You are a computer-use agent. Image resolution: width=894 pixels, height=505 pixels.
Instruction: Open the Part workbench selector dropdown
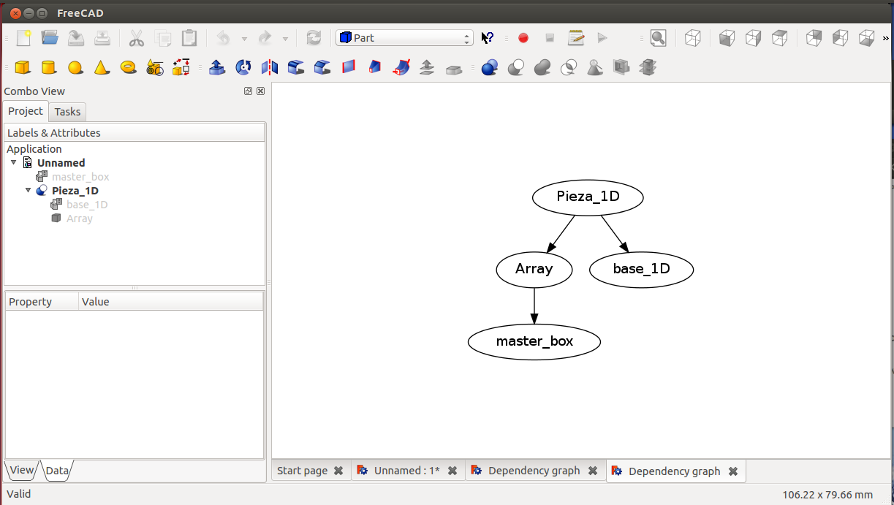(x=404, y=38)
